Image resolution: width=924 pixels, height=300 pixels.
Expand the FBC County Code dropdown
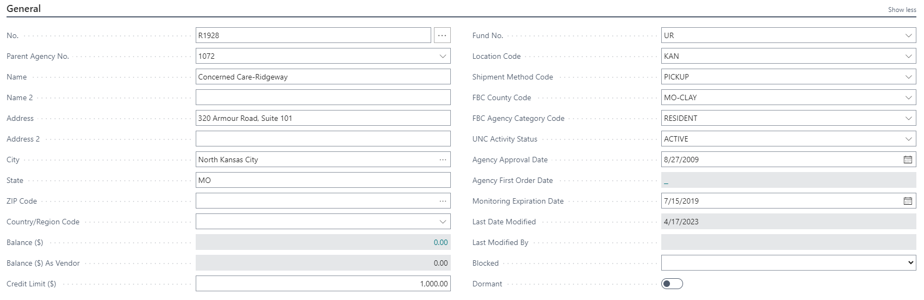pyautogui.click(x=908, y=97)
